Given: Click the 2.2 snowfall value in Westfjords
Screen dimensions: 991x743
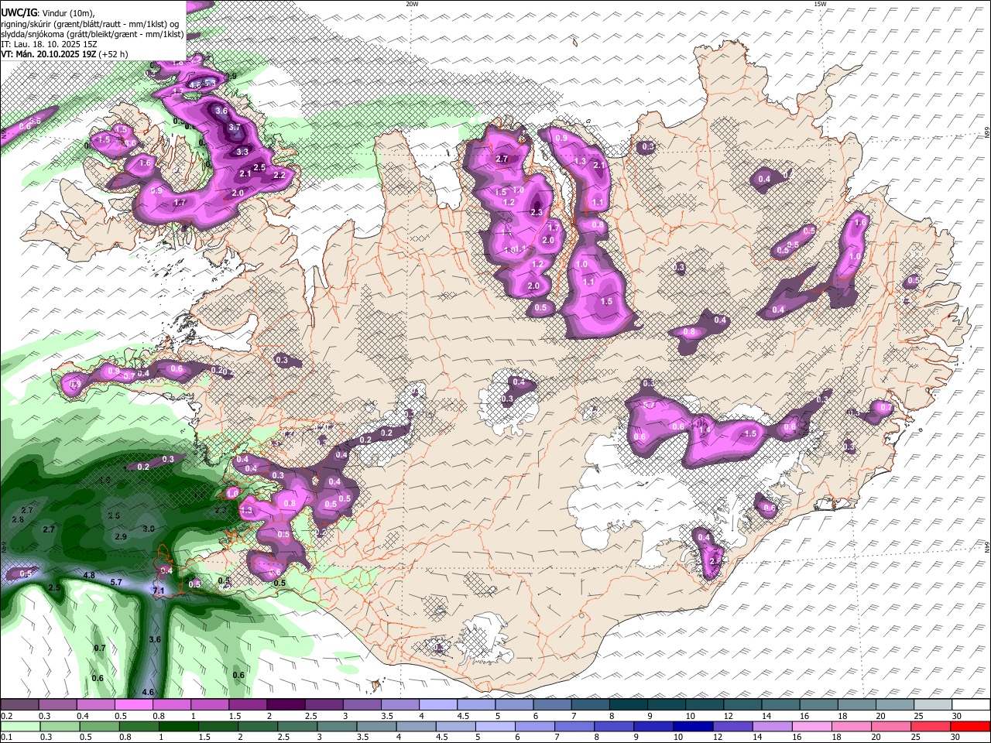Looking at the screenshot, I should click(x=279, y=175).
